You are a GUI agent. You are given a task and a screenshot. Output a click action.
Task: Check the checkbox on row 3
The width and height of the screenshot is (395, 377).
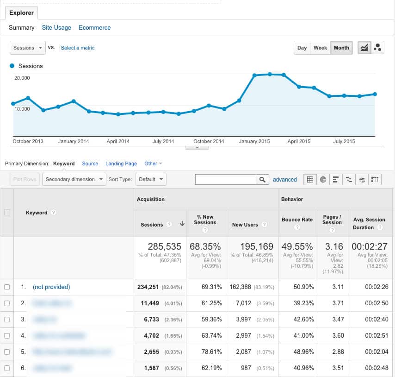pos(8,319)
